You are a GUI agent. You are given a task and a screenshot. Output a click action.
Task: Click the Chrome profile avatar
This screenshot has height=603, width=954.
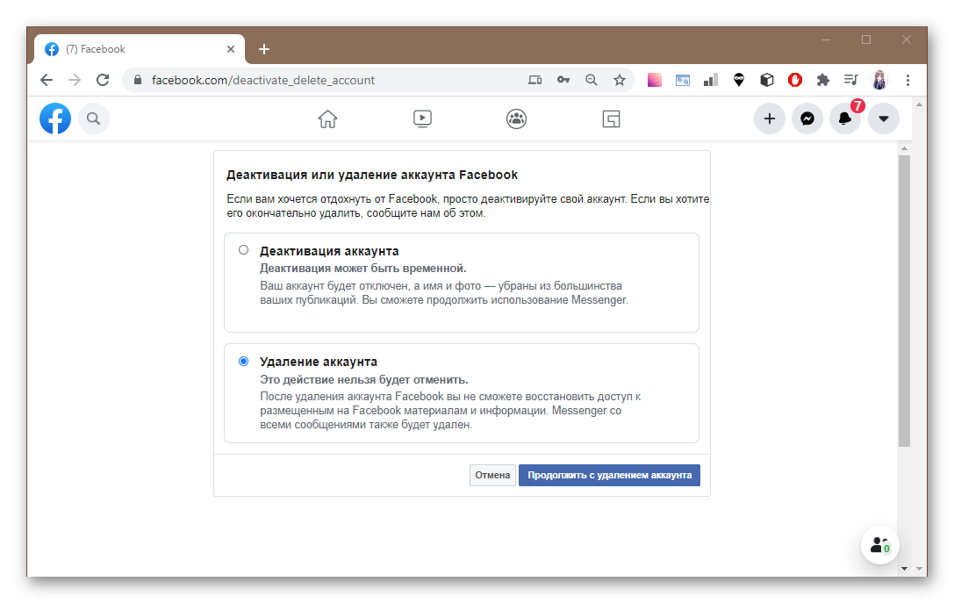coord(879,80)
